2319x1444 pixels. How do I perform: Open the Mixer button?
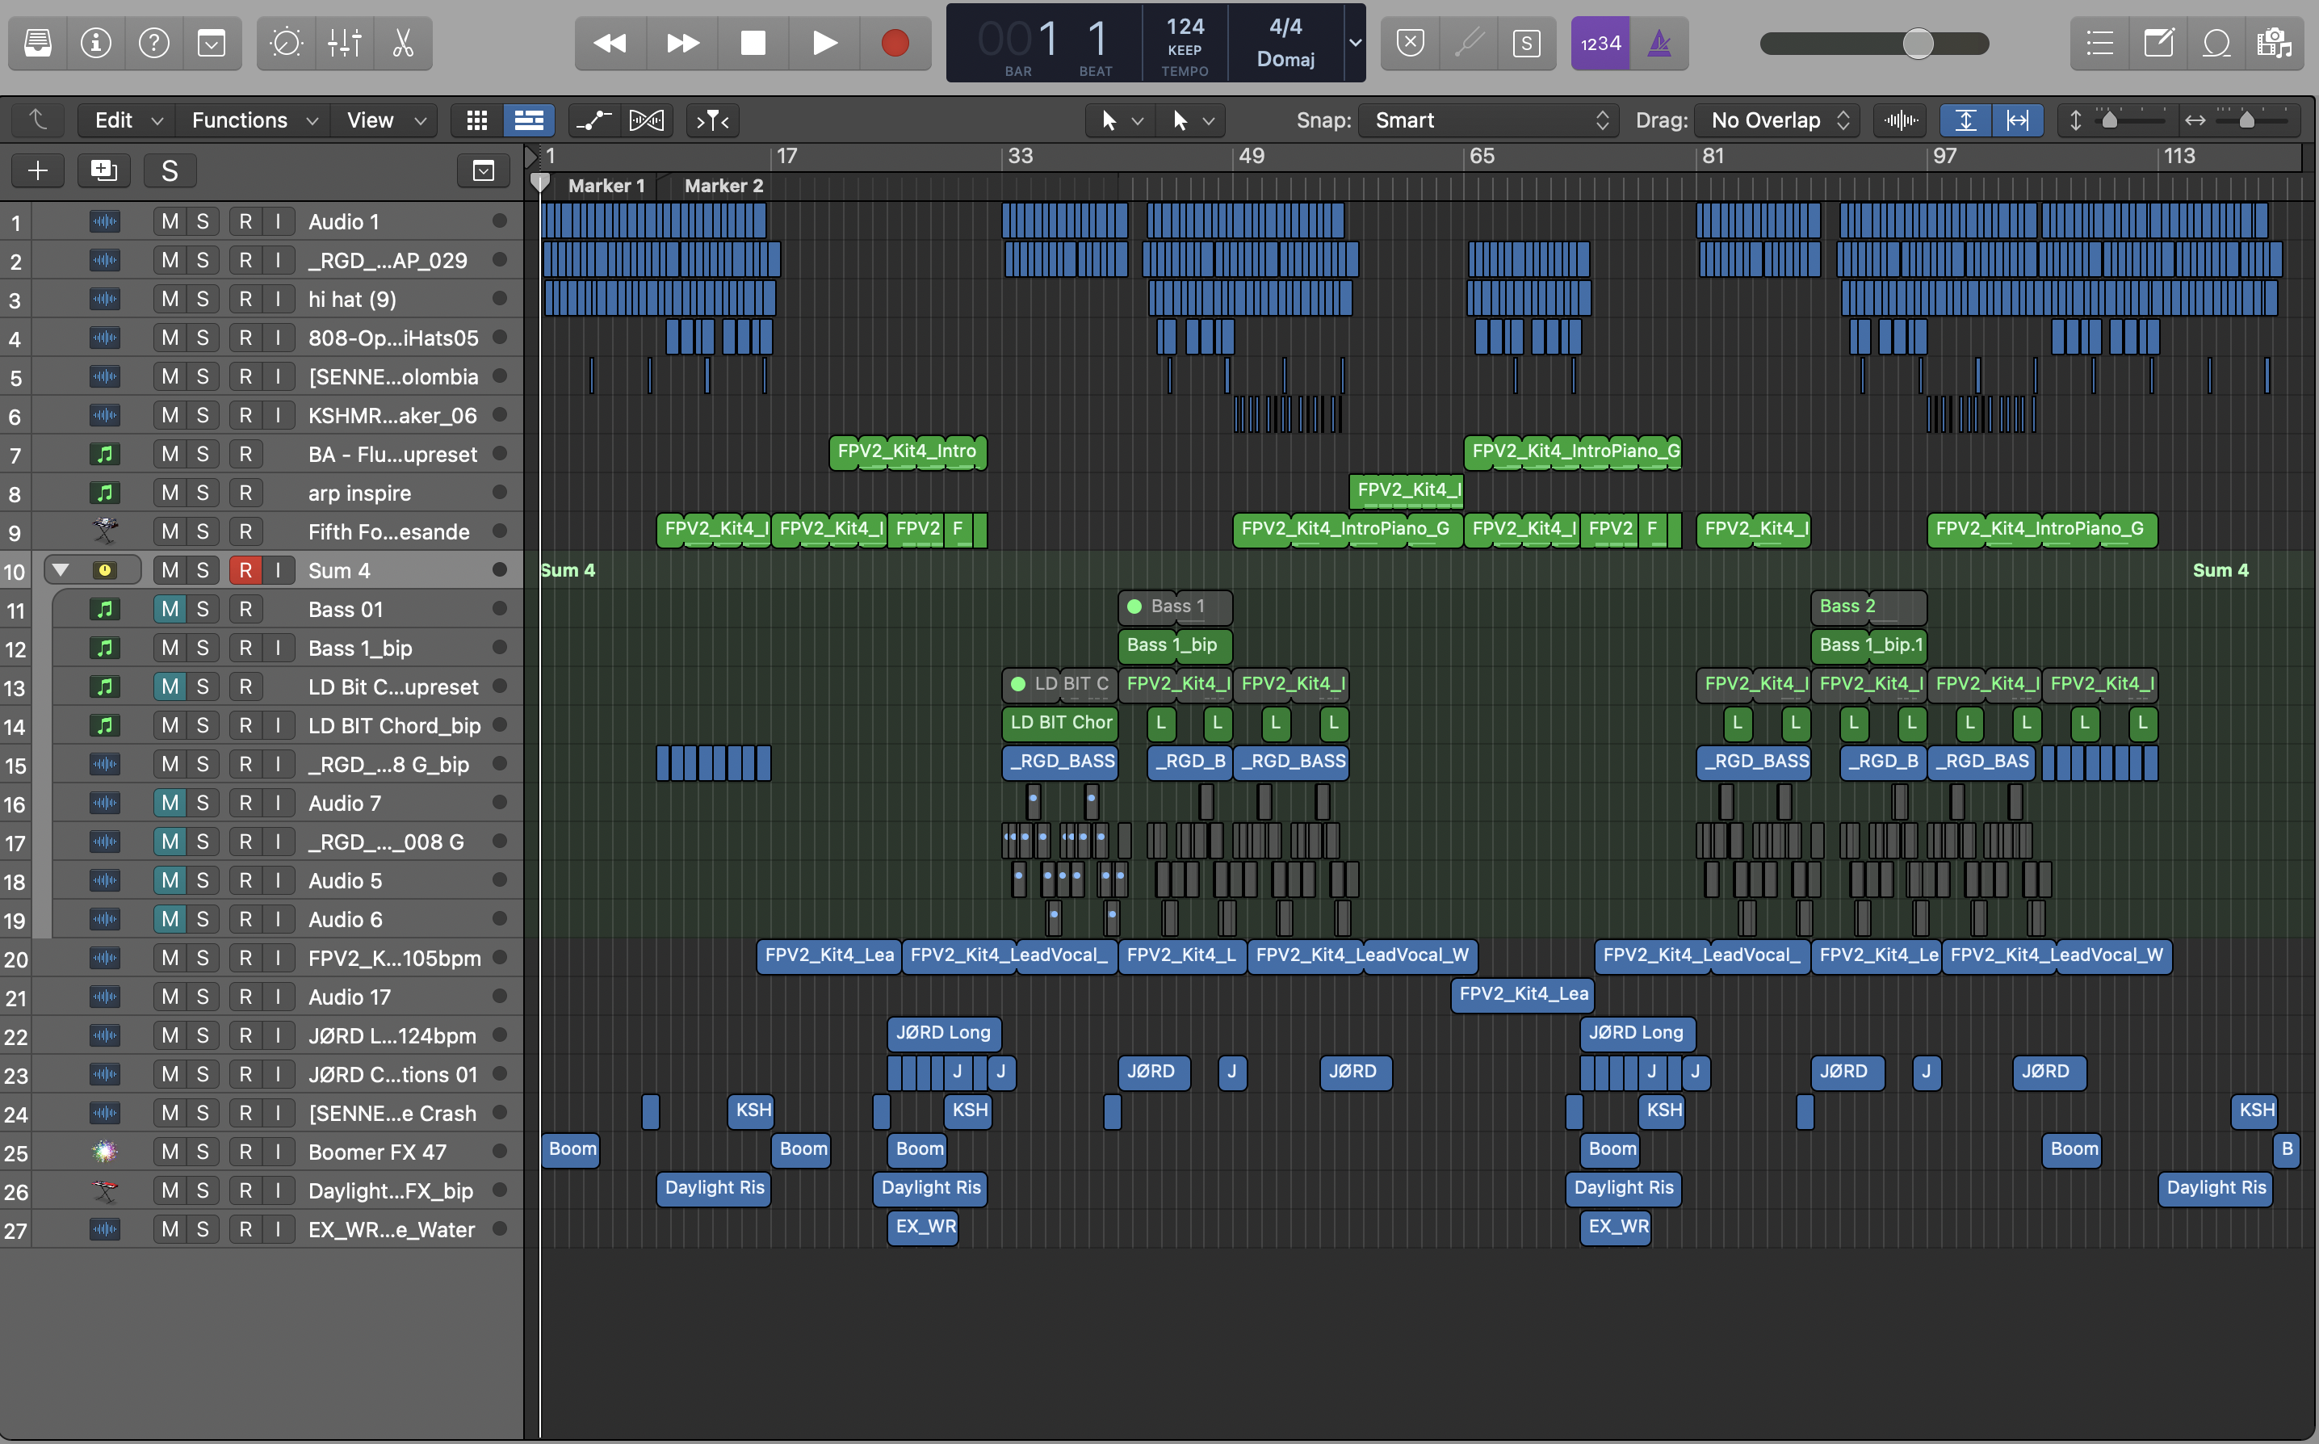[x=345, y=43]
